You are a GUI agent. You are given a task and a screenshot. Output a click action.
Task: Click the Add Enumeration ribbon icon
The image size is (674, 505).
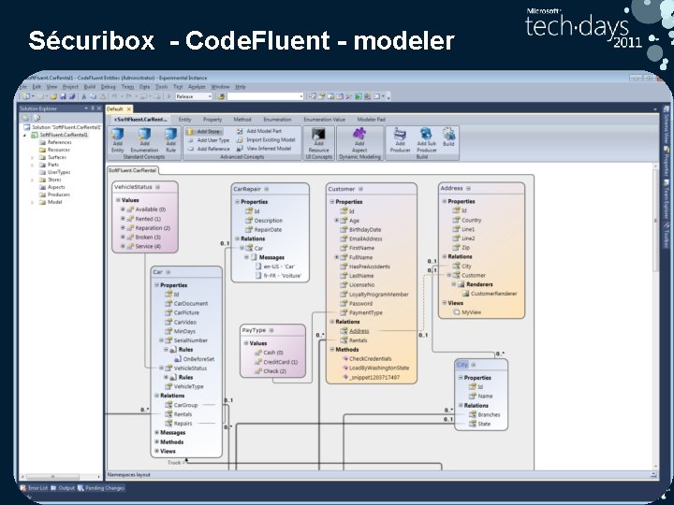point(144,140)
